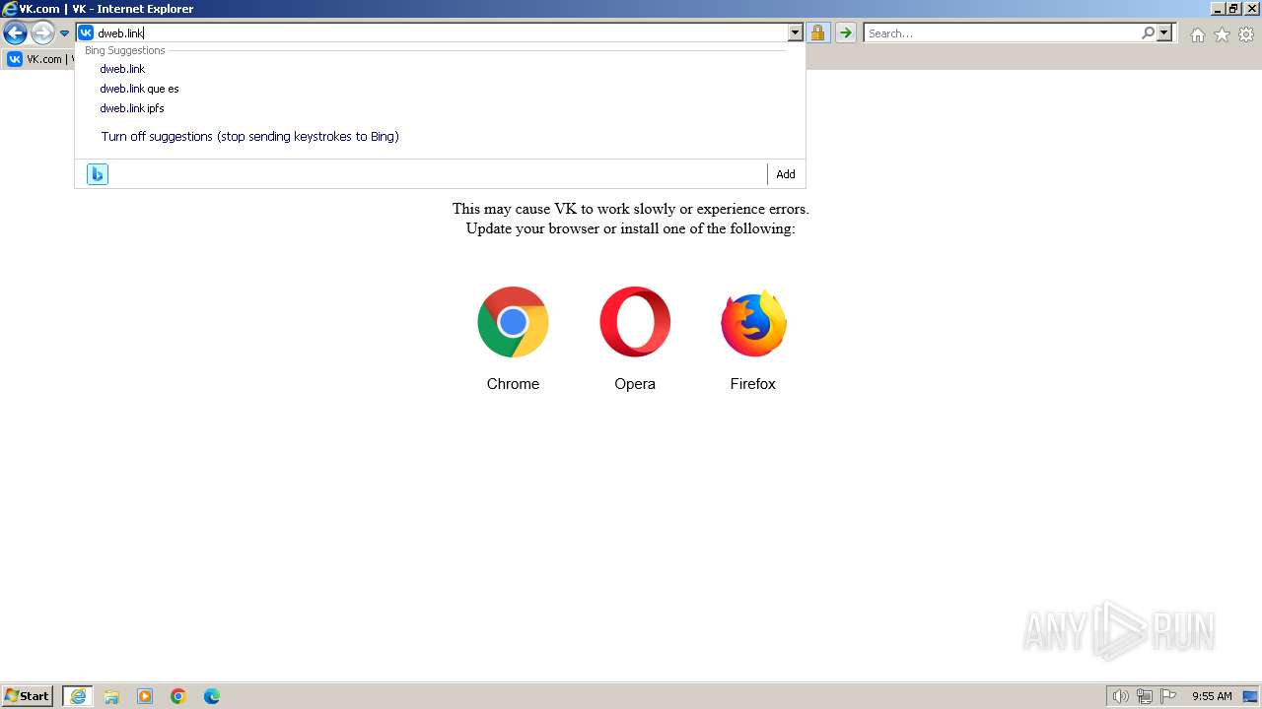Click the magnifier search icon
1262x709 pixels.
[1148, 32]
